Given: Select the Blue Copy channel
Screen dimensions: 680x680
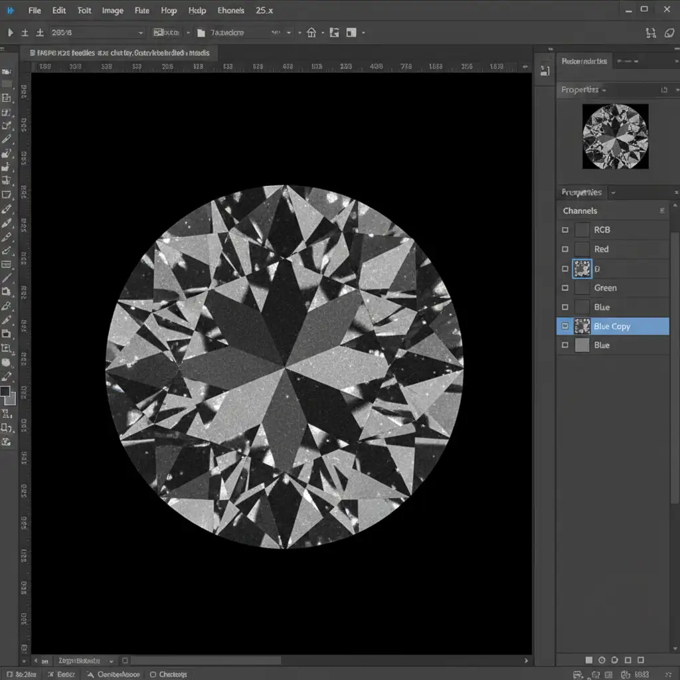Looking at the screenshot, I should tap(612, 326).
